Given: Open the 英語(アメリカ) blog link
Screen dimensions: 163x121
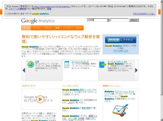Looking at the screenshot, I should pos(80,117).
